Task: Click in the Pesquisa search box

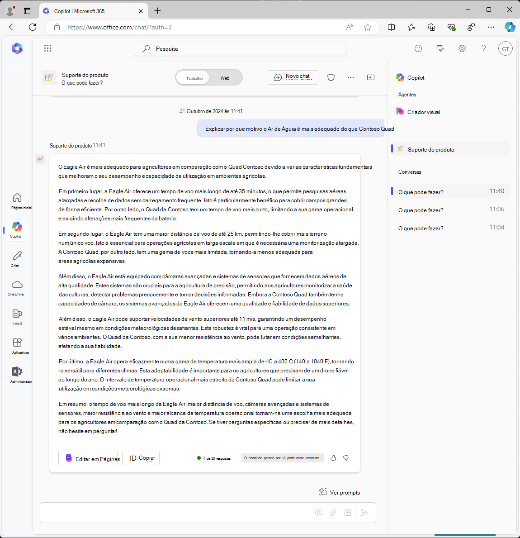Action: point(240,49)
